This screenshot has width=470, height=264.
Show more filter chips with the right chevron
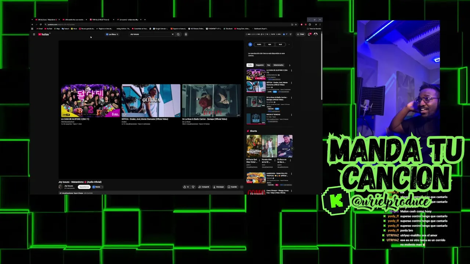tap(290, 65)
